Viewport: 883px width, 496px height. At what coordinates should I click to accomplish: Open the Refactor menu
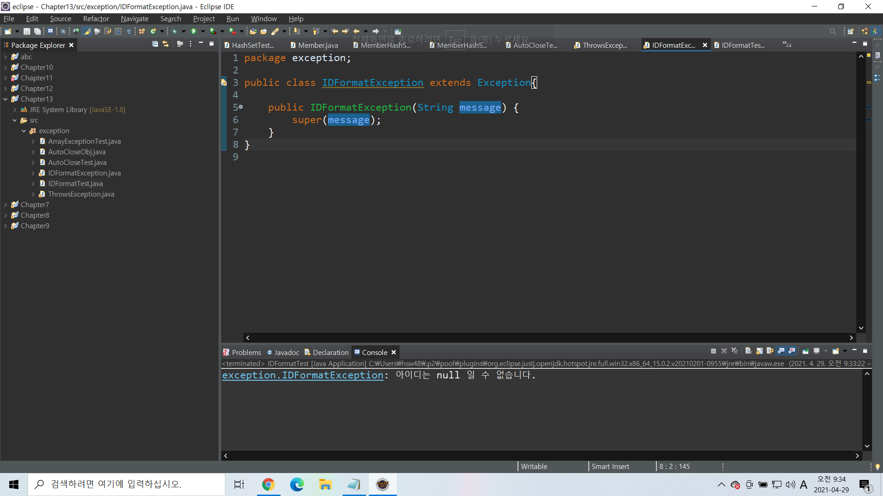click(96, 19)
